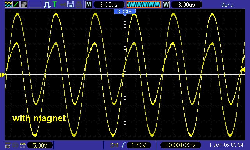Select the green vector line display icon
250x150 pixels.
click(x=16, y=4)
